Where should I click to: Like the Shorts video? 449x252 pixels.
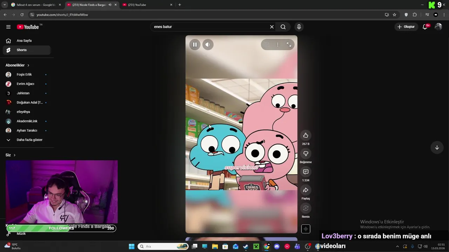tap(306, 135)
